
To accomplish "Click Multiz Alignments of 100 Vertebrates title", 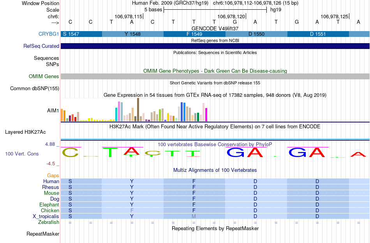I will point(215,170).
